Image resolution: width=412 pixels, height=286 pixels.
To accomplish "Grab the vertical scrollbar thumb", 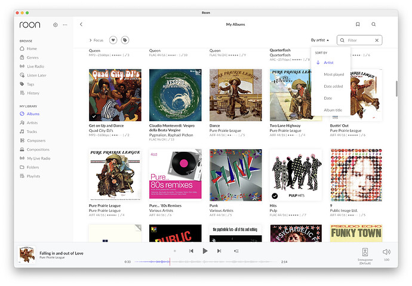I will (396, 88).
